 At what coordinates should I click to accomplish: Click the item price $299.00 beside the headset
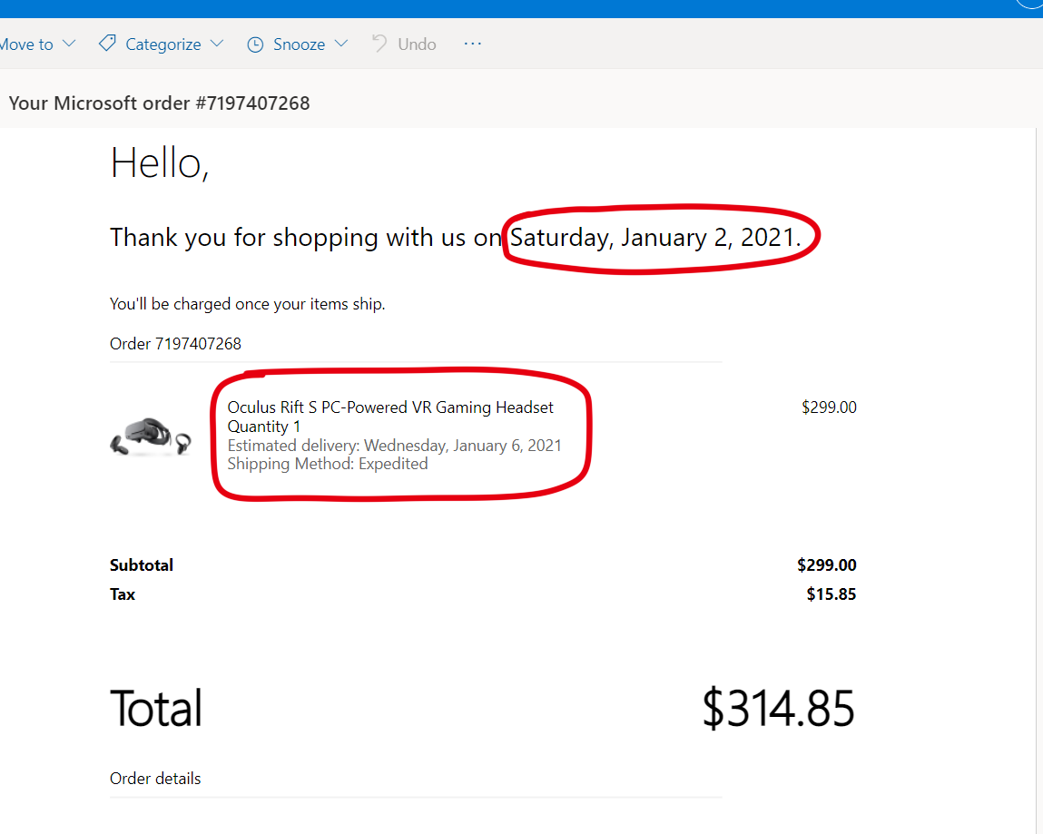[x=829, y=407]
